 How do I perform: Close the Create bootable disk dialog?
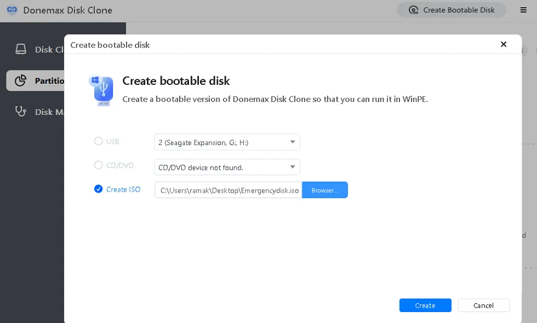[x=504, y=44]
